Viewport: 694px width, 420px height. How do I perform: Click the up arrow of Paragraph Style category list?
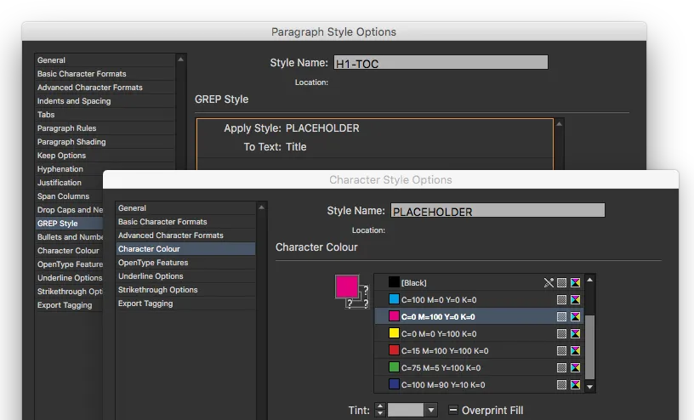180,60
